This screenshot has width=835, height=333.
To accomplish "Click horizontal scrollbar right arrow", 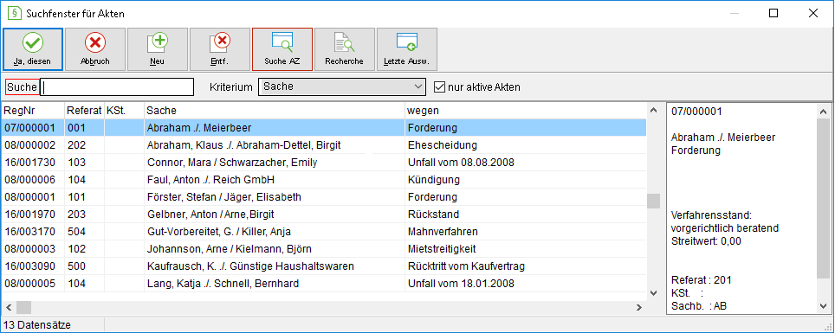I will pos(640,307).
